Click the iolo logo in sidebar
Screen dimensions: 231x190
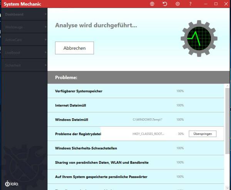(12, 184)
